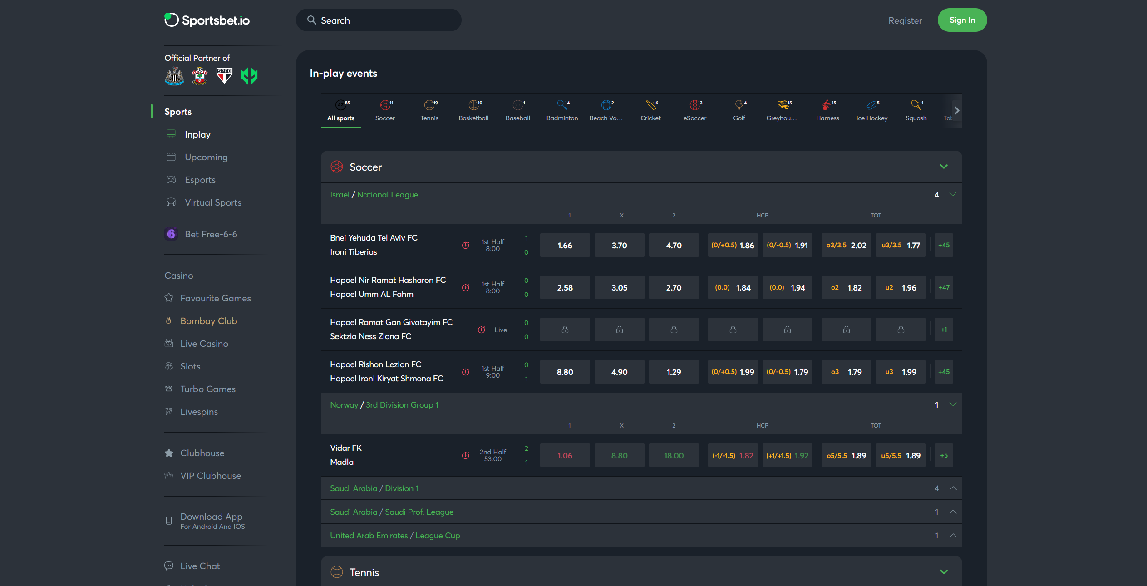The image size is (1147, 586).
Task: Show +45 more markets for Bnei Yehuda match
Action: [x=944, y=245]
